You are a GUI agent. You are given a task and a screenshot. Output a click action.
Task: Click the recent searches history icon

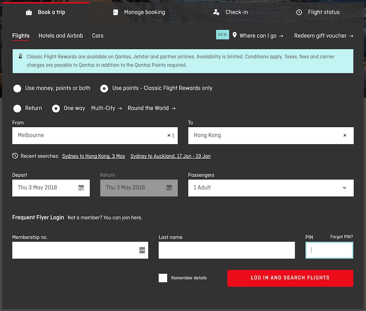click(15, 156)
